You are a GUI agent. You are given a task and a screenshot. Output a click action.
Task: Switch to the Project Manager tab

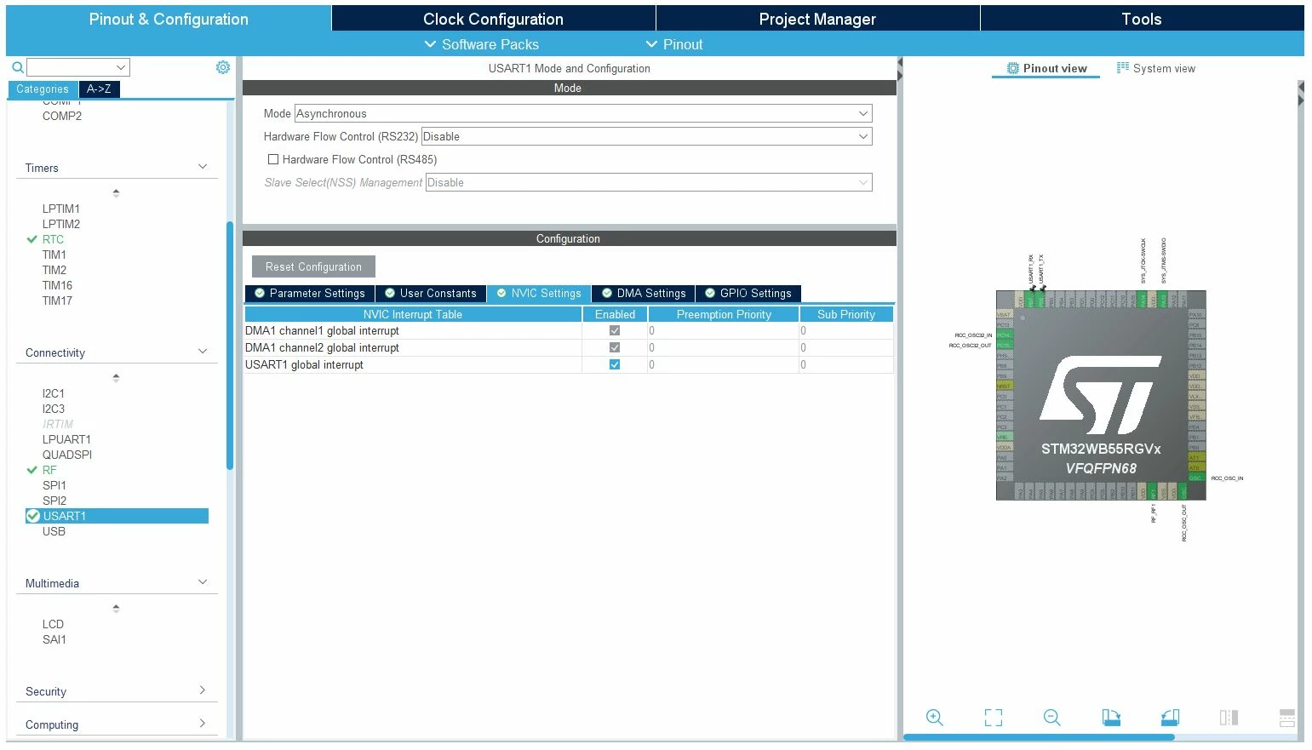point(817,19)
